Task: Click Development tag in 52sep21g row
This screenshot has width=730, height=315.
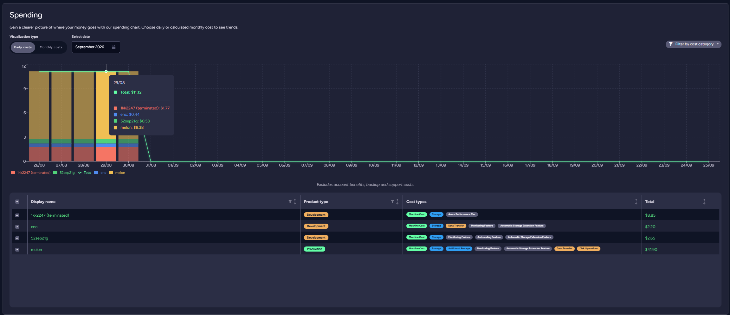Action: pyautogui.click(x=316, y=238)
